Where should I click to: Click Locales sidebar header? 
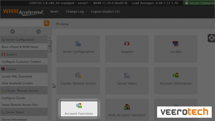pos(24,69)
